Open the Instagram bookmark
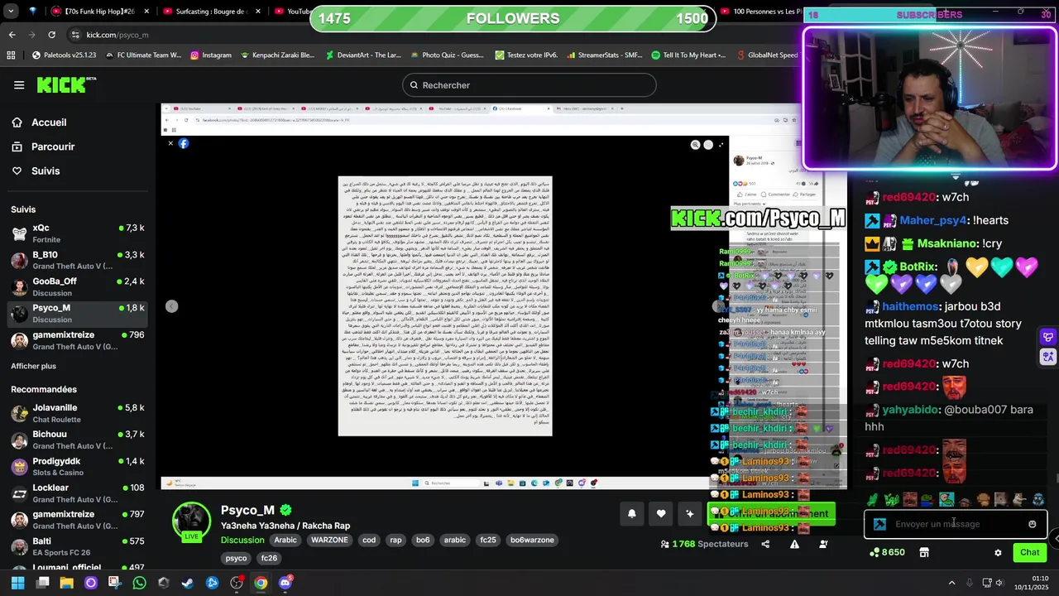The width and height of the screenshot is (1059, 596). pos(210,55)
